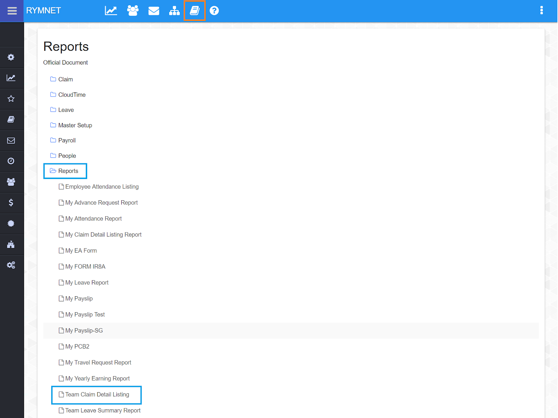Click the castle icon in the left sidebar

[12, 245]
